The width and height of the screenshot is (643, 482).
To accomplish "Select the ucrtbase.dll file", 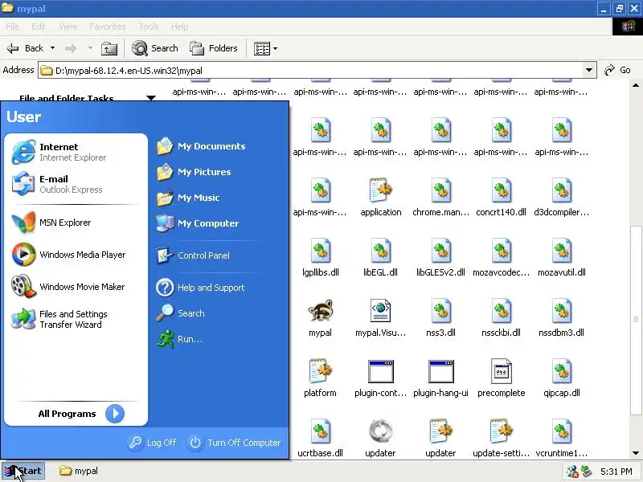I will point(320,439).
